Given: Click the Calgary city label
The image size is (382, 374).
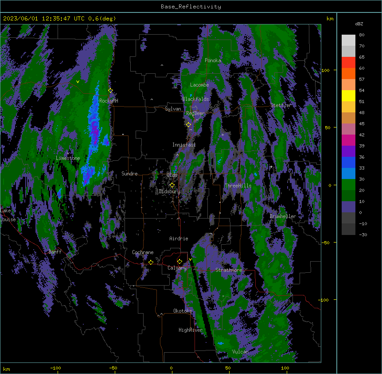Looking at the screenshot, I should click(177, 268).
